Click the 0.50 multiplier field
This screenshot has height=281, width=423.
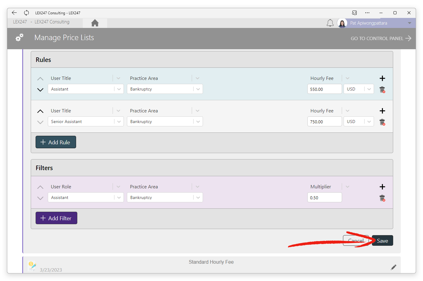(x=325, y=197)
